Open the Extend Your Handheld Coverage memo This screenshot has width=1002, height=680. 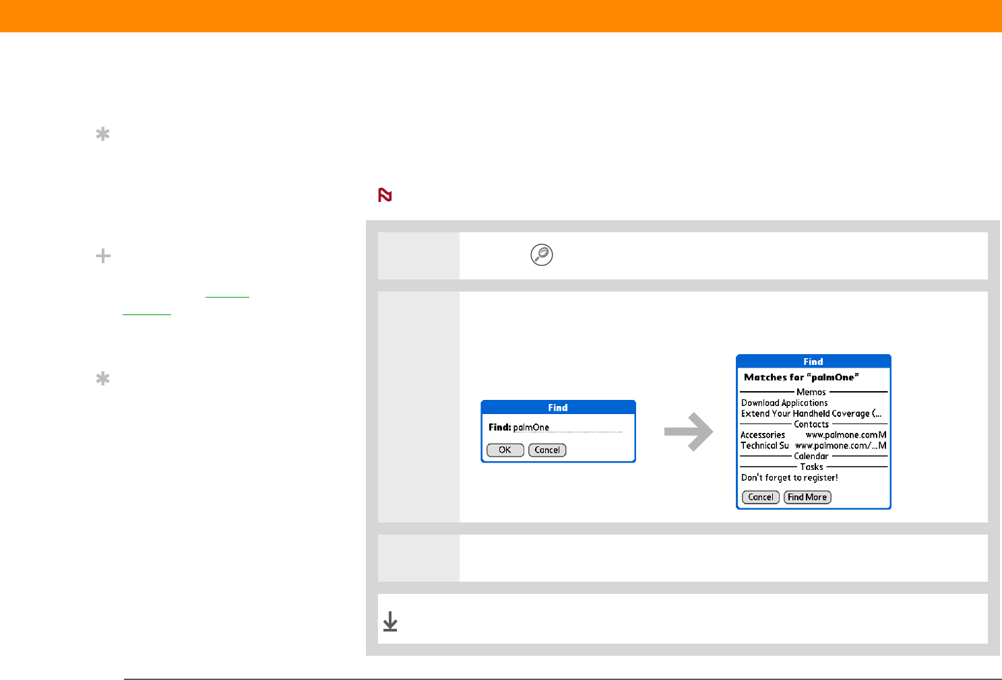(x=811, y=413)
